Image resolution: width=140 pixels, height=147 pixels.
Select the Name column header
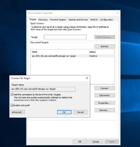[x=59, y=52]
